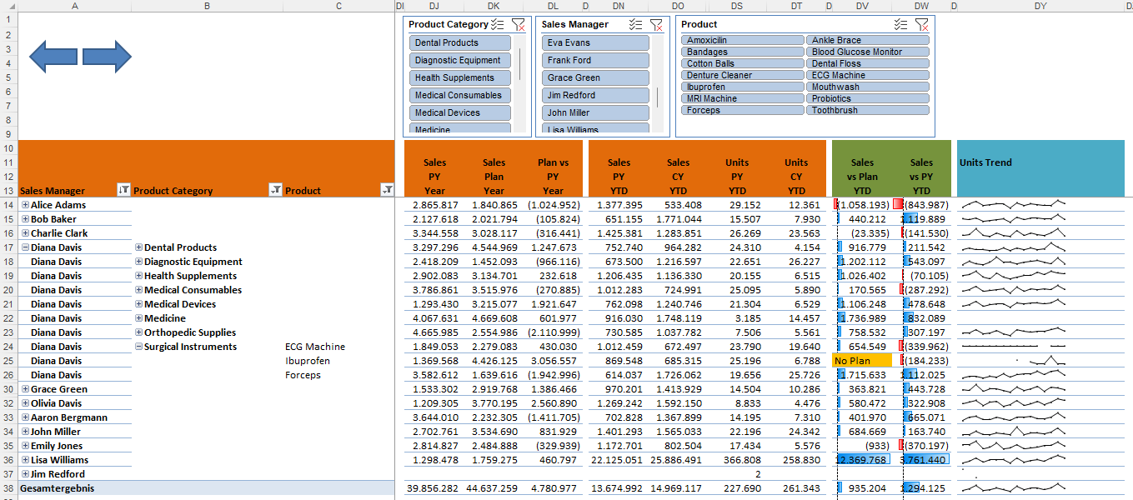Select Medical Devices in category slicer
The image size is (1133, 500).
coord(459,112)
